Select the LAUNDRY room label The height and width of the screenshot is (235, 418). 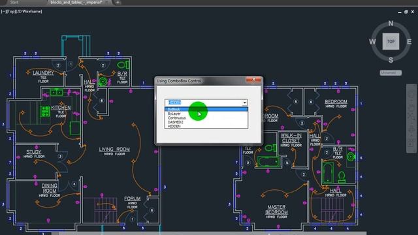click(43, 72)
